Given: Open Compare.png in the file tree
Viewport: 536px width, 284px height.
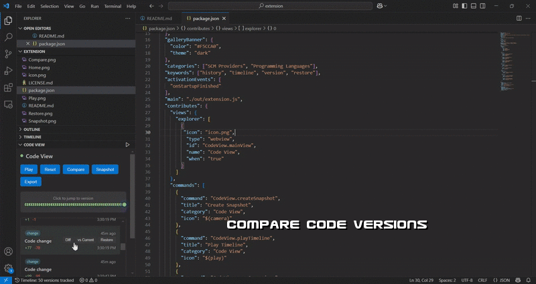Looking at the screenshot, I should tap(42, 59).
